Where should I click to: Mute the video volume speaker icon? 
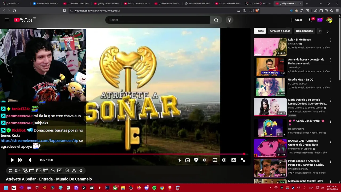30,160
